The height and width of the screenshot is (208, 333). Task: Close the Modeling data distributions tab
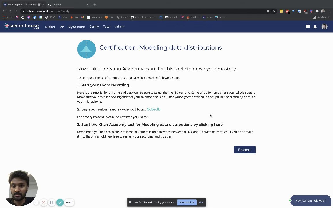point(43,5)
